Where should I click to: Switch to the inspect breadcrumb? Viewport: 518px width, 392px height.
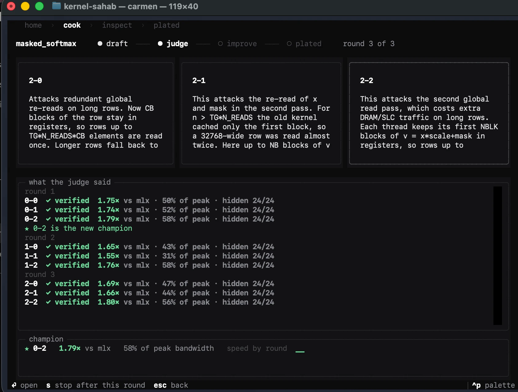[117, 25]
